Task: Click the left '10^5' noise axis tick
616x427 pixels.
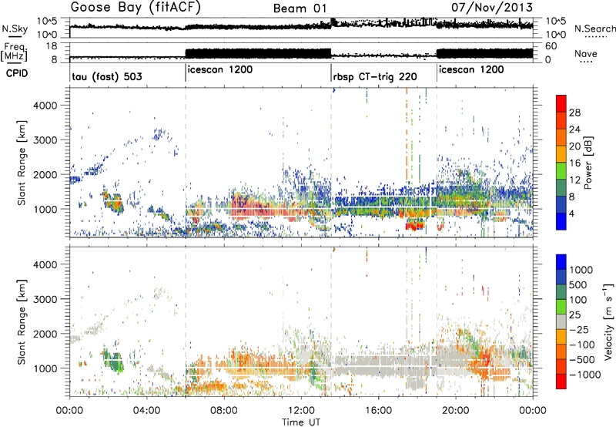Action: (47, 21)
